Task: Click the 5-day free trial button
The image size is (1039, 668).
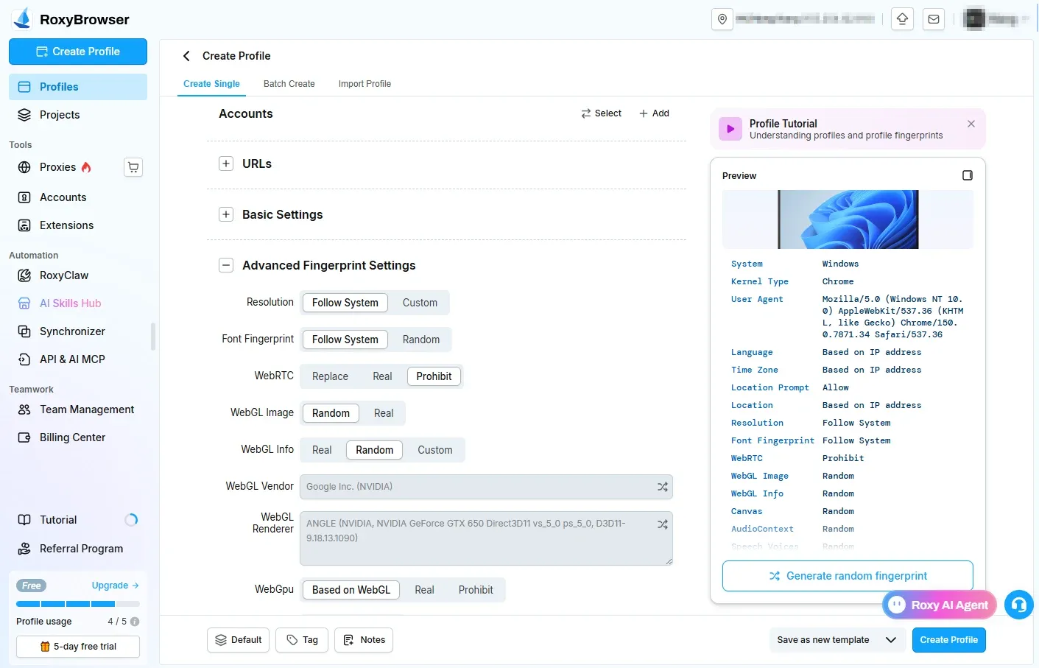Action: pos(78,647)
